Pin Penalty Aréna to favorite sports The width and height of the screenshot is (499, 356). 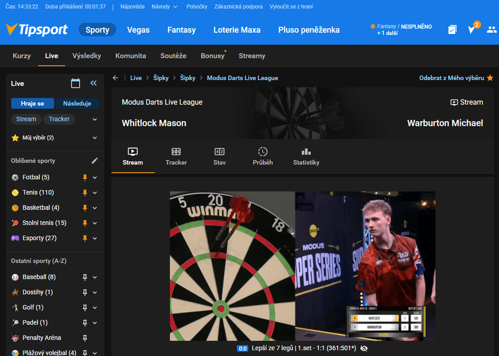[x=85, y=338]
